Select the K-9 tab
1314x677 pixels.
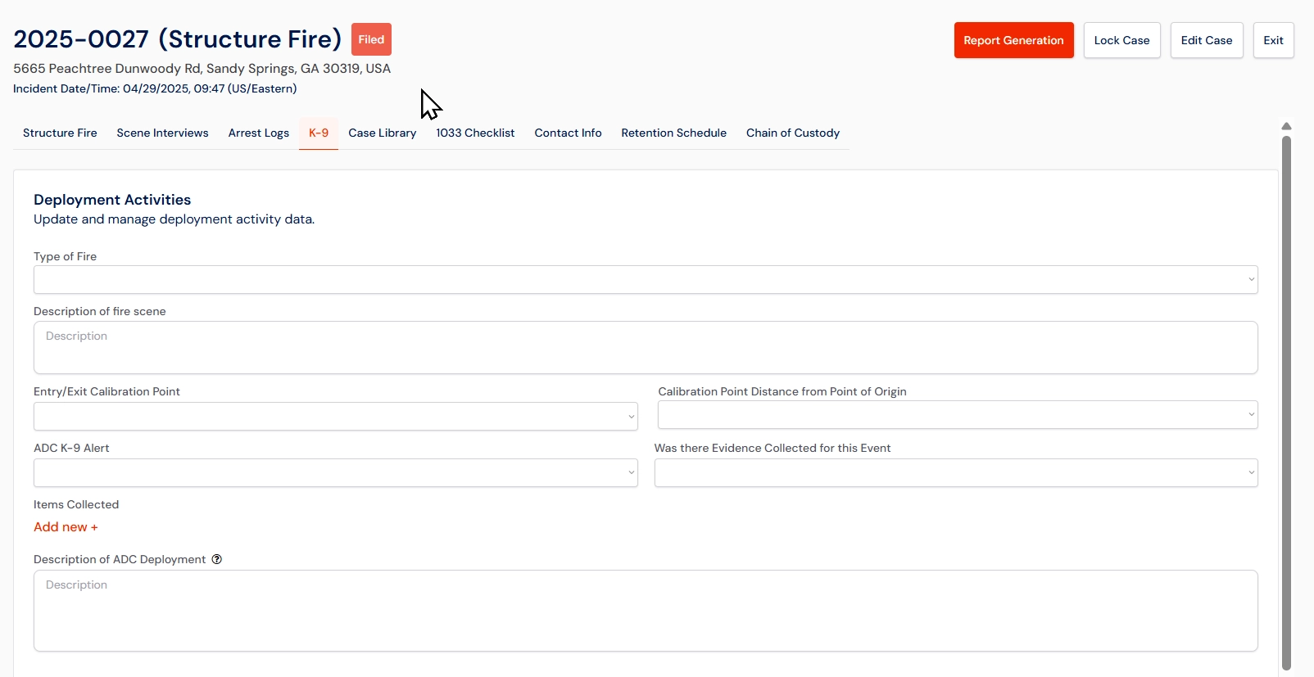click(x=319, y=133)
